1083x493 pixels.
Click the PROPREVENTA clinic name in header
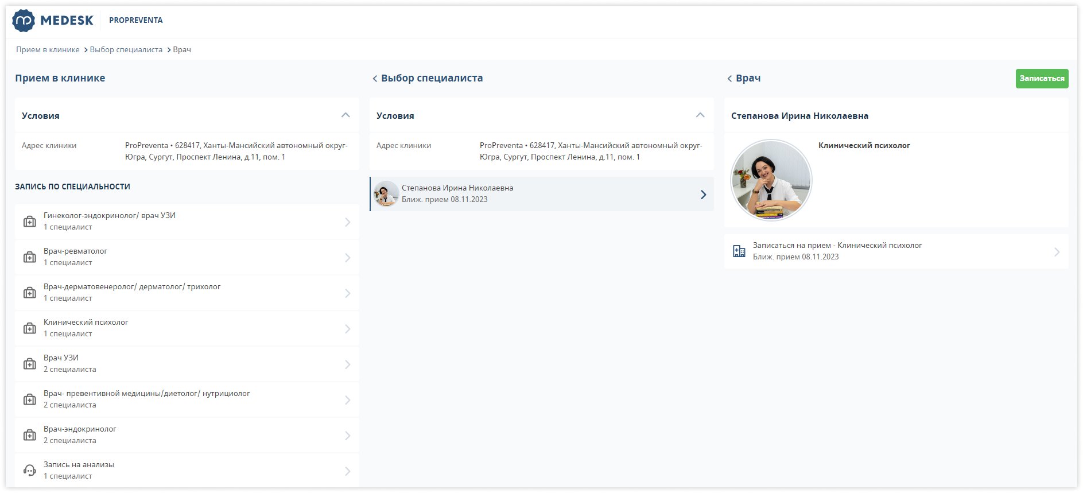click(x=135, y=21)
